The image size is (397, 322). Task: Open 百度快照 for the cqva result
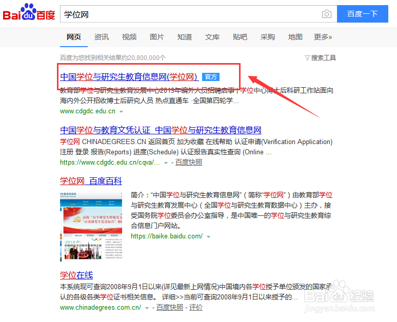[189, 162]
